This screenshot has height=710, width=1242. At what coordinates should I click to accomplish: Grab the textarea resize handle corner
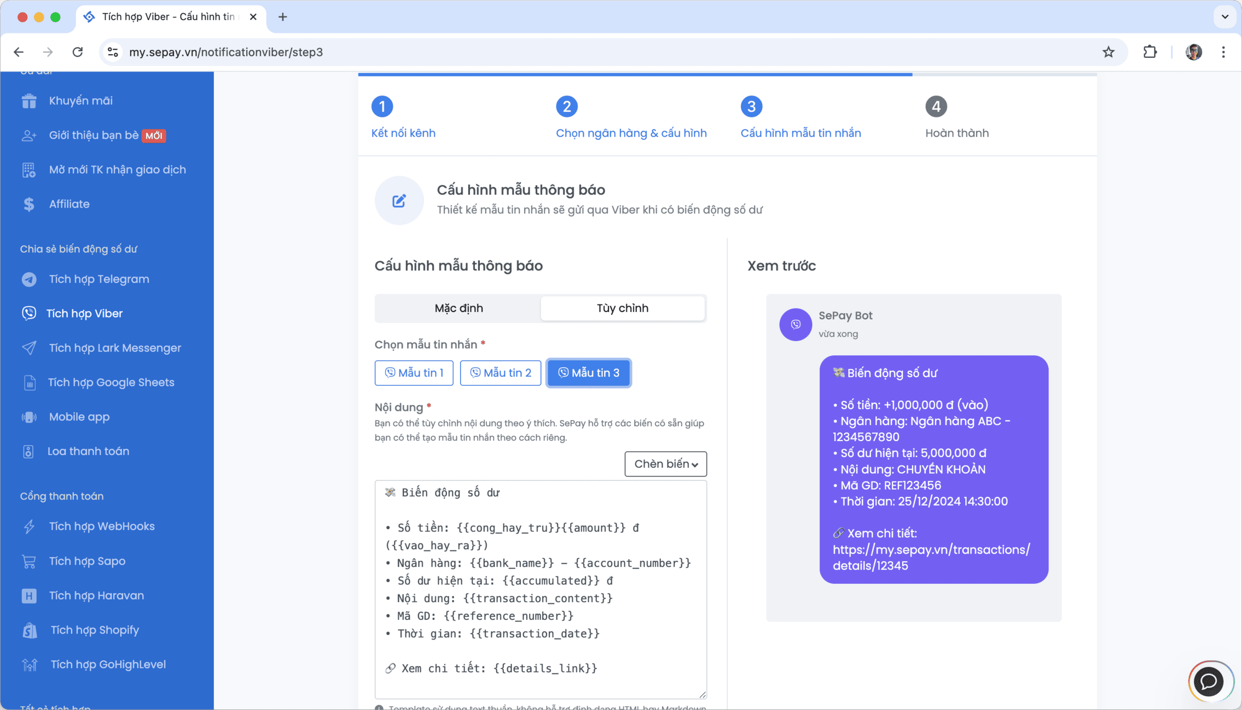(702, 694)
